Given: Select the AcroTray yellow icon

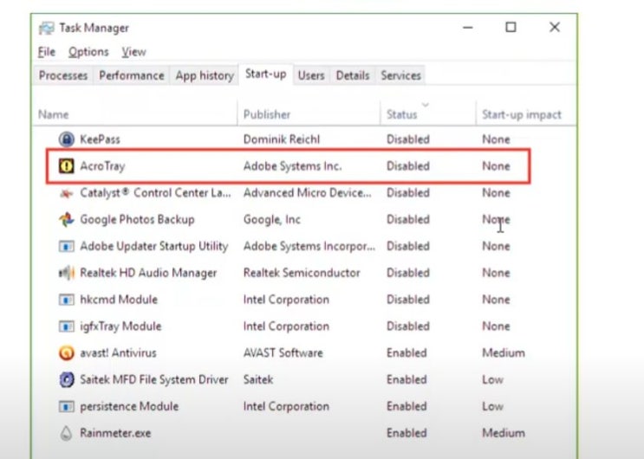Looking at the screenshot, I should (66, 166).
